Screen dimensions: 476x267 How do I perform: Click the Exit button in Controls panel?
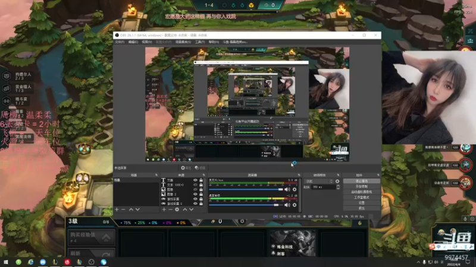[361, 208]
